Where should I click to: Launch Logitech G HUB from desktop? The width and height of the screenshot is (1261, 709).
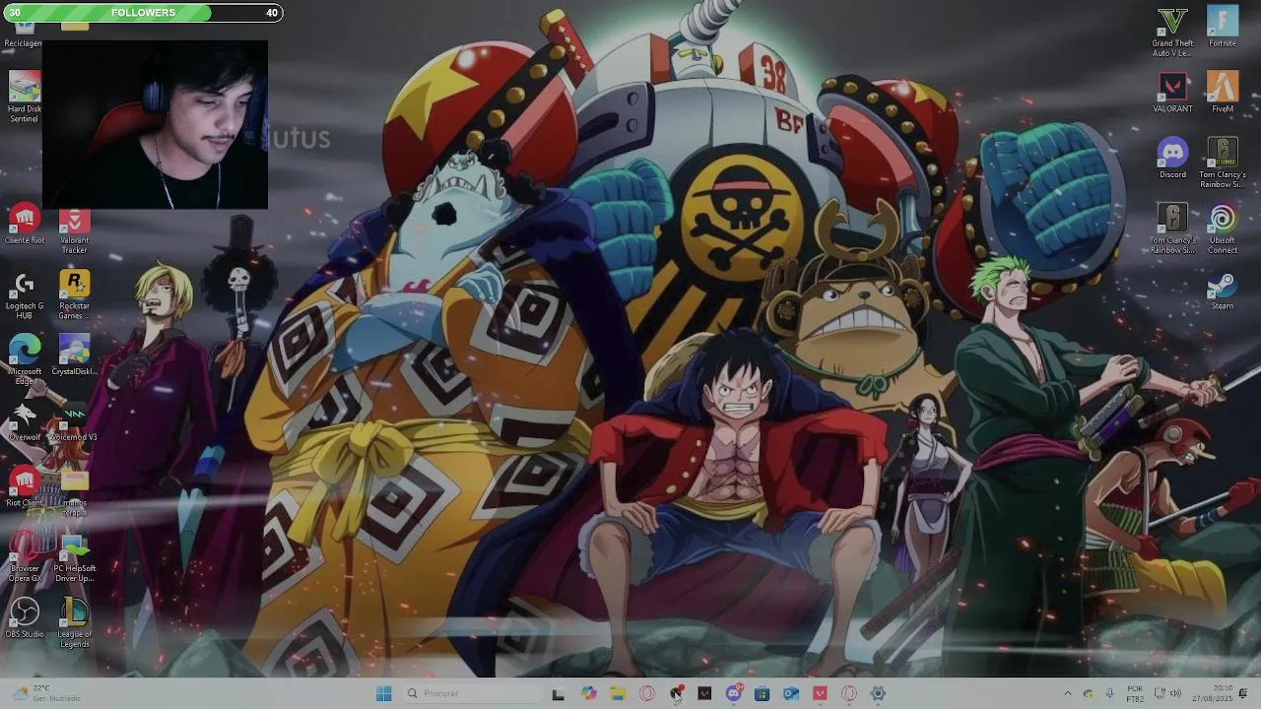24,295
